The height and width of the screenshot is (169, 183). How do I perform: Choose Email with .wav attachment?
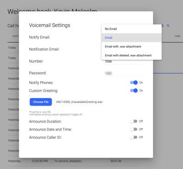[x=131, y=47]
